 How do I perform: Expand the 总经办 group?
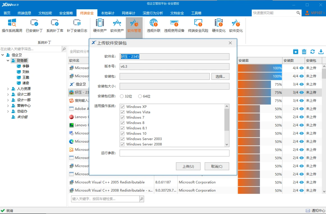click(8, 111)
